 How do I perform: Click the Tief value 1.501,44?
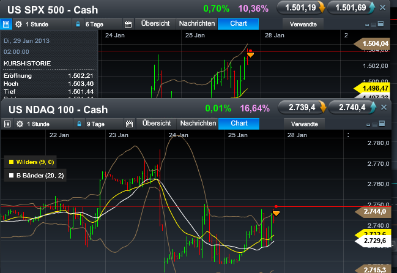[81, 91]
